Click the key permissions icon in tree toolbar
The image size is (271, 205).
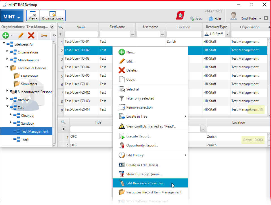(x=44, y=35)
